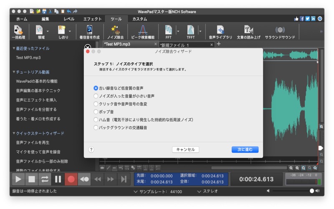
Task: Switch to the カスタム tab
Action: click(x=139, y=19)
